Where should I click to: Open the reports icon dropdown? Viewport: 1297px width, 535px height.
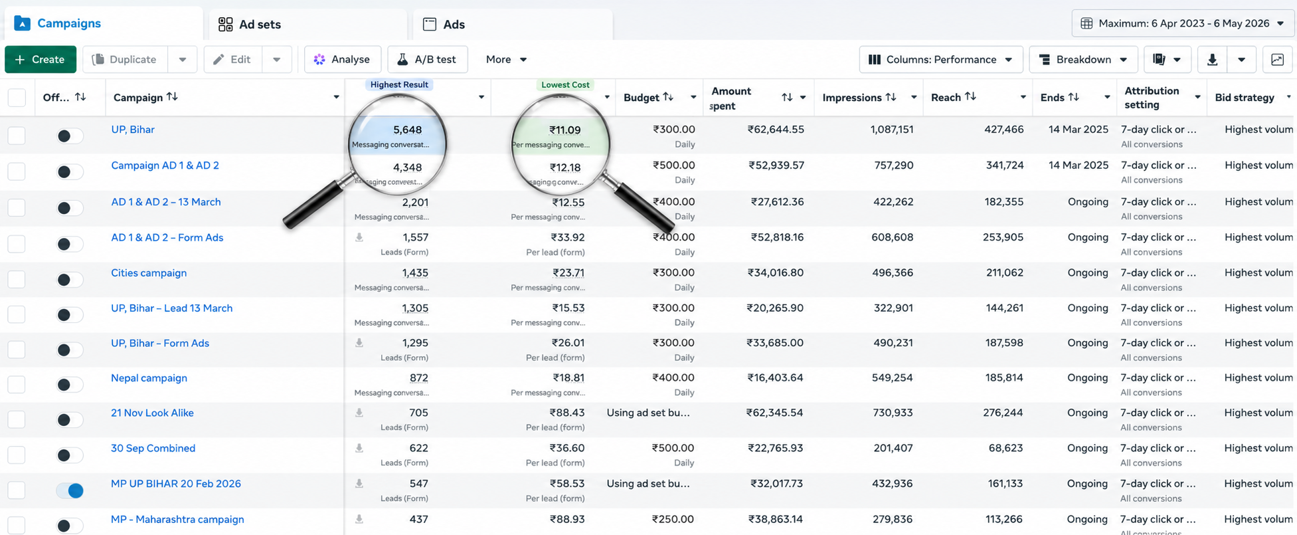[x=1167, y=59]
